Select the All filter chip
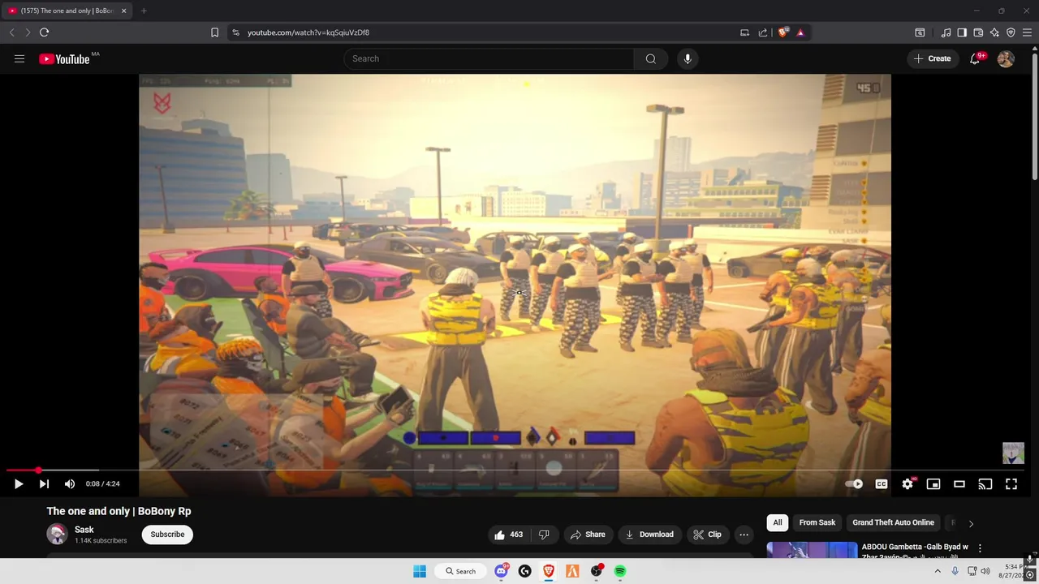1039x584 pixels. pyautogui.click(x=778, y=522)
